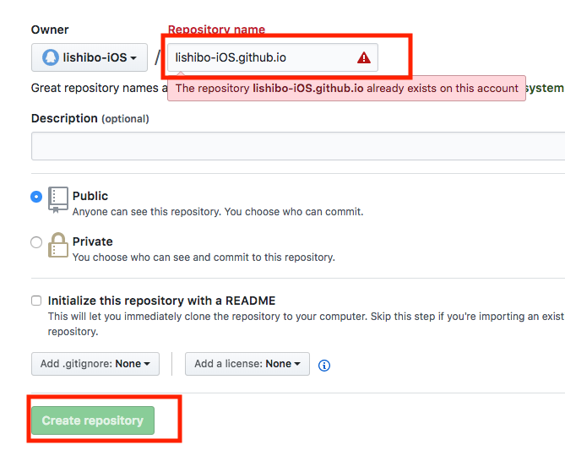Image resolution: width=565 pixels, height=450 pixels.
Task: Open the Add a license dropdown
Action: click(247, 364)
